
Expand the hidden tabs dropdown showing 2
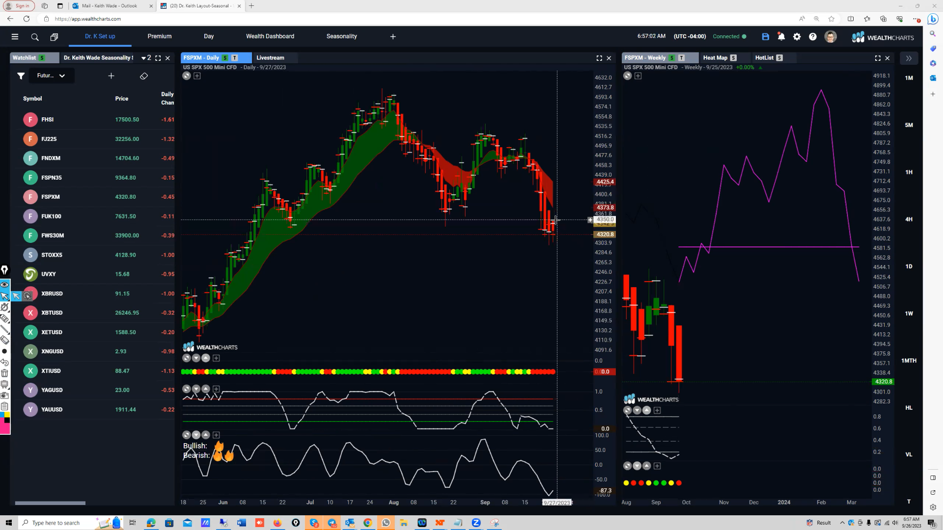coord(146,58)
